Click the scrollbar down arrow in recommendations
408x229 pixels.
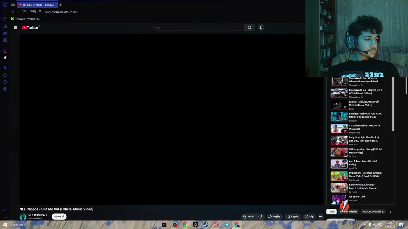click(x=393, y=203)
